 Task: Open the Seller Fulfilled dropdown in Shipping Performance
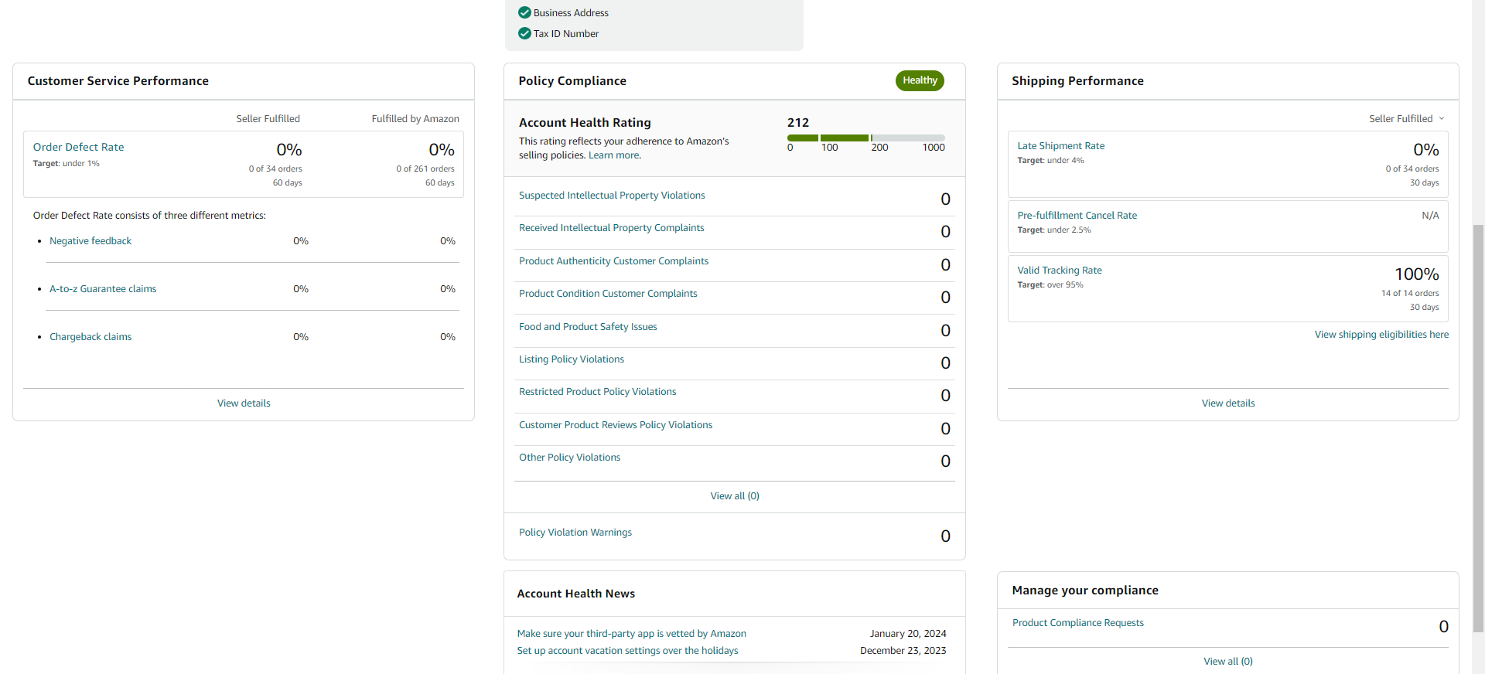1407,118
